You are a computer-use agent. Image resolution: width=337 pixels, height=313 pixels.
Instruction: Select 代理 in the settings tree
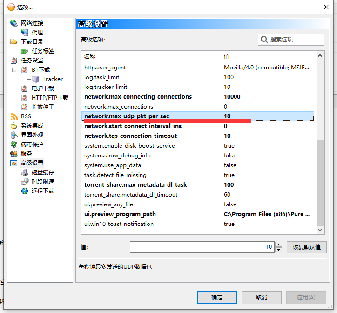coord(37,32)
